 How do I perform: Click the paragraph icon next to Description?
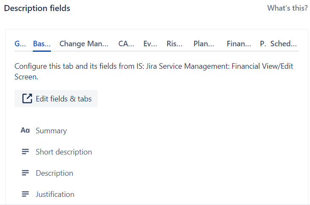[26, 173]
